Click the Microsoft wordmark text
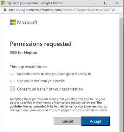The width and height of the screenshot is (124, 132). point(27,22)
